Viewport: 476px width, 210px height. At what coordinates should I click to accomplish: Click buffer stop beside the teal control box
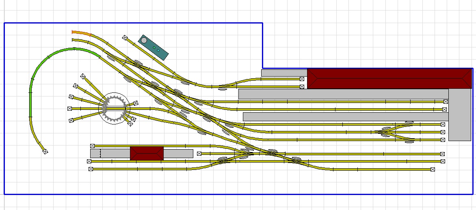pyautogui.click(x=125, y=38)
